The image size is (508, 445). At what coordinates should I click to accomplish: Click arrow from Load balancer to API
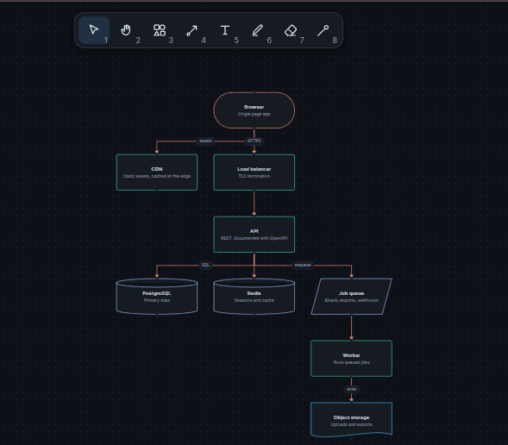[254, 204]
